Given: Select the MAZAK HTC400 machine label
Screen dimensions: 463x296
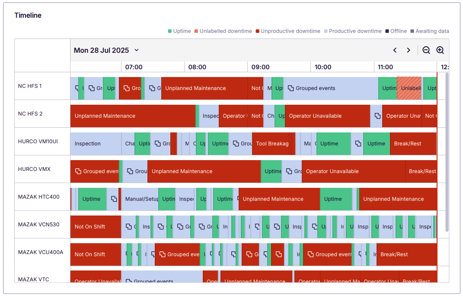Looking at the screenshot, I should (39, 197).
